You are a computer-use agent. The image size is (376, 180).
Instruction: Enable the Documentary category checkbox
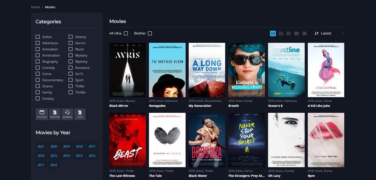tap(38, 80)
